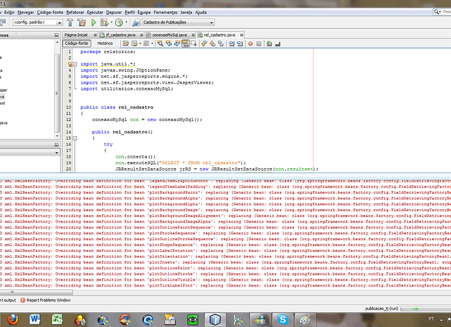451x327 pixels.
Task: Open Microsoft Word from the taskbar
Action: point(35,320)
